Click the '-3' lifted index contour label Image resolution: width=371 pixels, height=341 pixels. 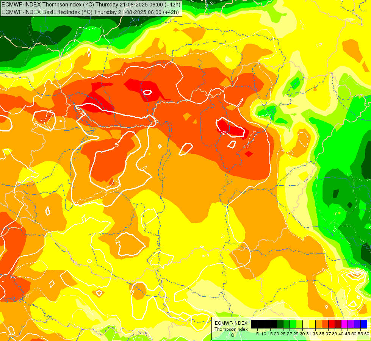pyautogui.click(x=116, y=145)
